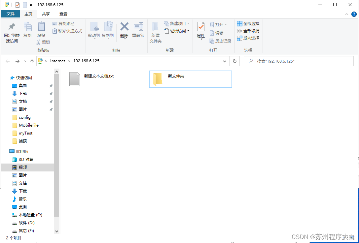Screen dimensions: 359x243
Task: Click Internet in the address breadcrumb
Action: 58,61
